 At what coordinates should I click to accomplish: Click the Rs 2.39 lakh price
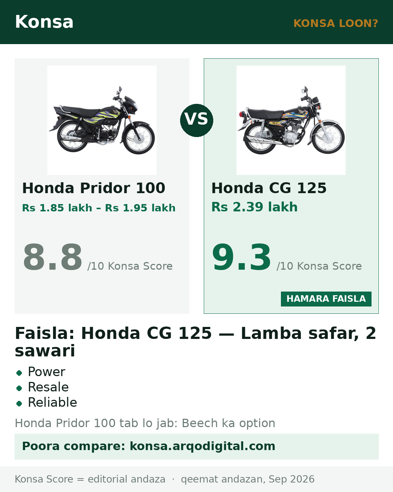click(254, 207)
